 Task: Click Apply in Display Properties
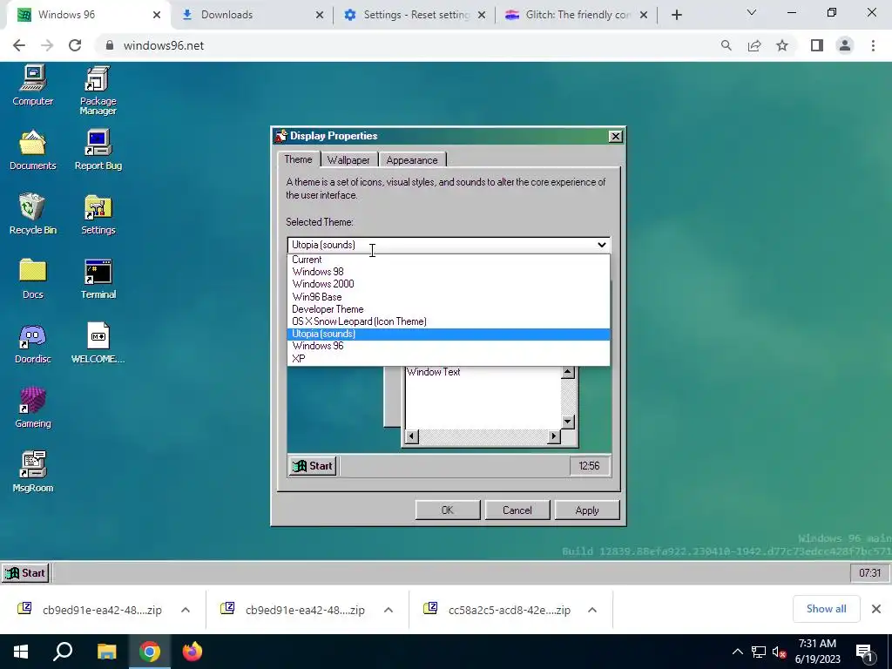point(587,510)
